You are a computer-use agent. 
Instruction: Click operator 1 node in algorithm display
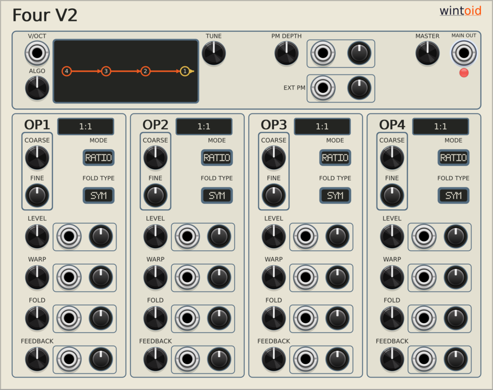185,71
